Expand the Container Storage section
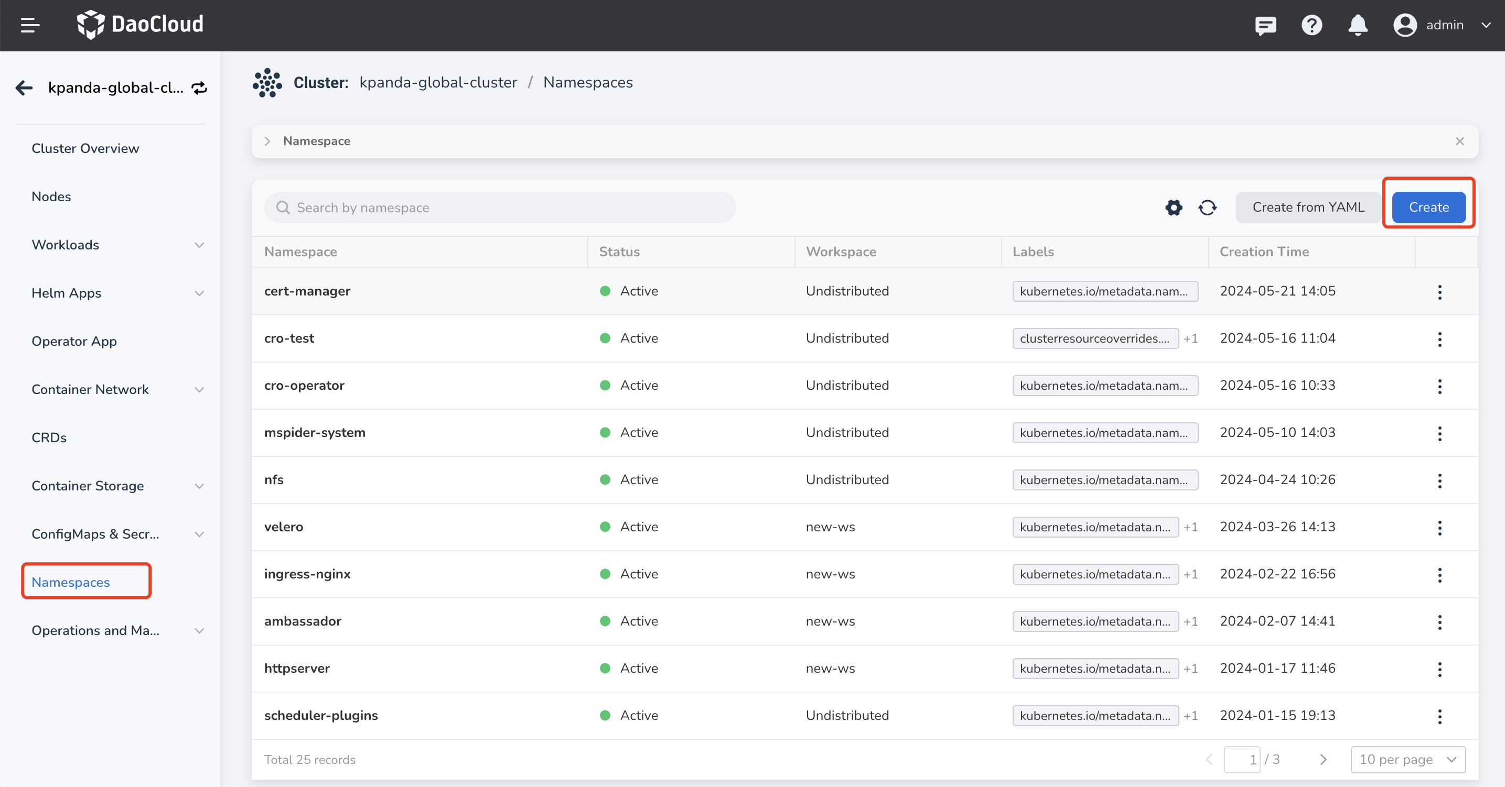Image resolution: width=1505 pixels, height=787 pixels. tap(199, 486)
